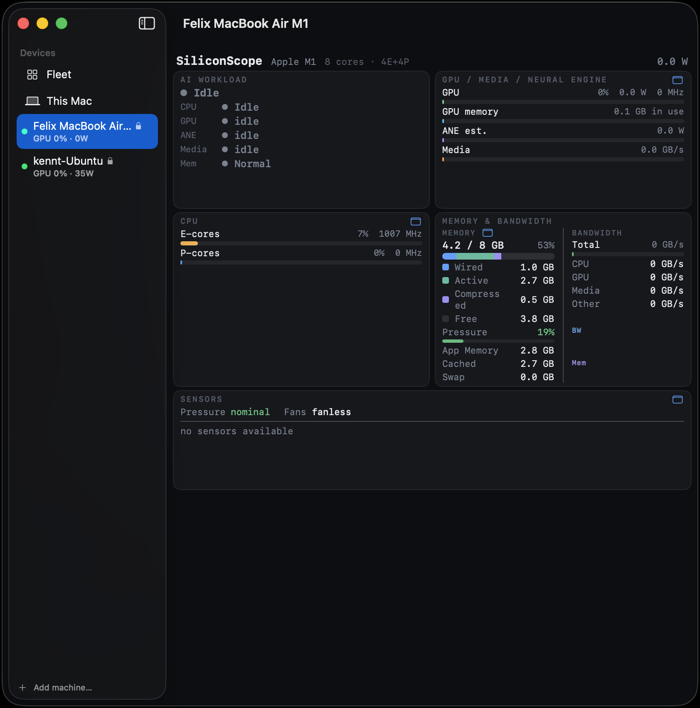This screenshot has width=700, height=708.
Task: Click the lock icon next to kennt-Ubuntu
Action: [110, 161]
